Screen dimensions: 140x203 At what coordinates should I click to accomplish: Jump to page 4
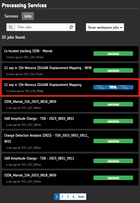point(74,197)
